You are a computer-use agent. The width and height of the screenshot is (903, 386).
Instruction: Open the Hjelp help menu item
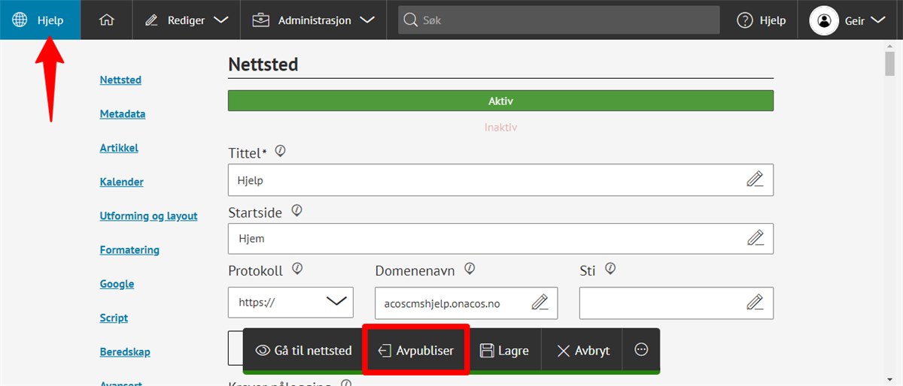tap(761, 20)
